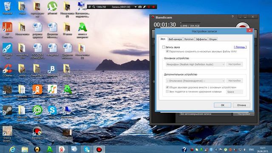
Task: Click secondary device "Настройки" button
Action: [234, 81]
